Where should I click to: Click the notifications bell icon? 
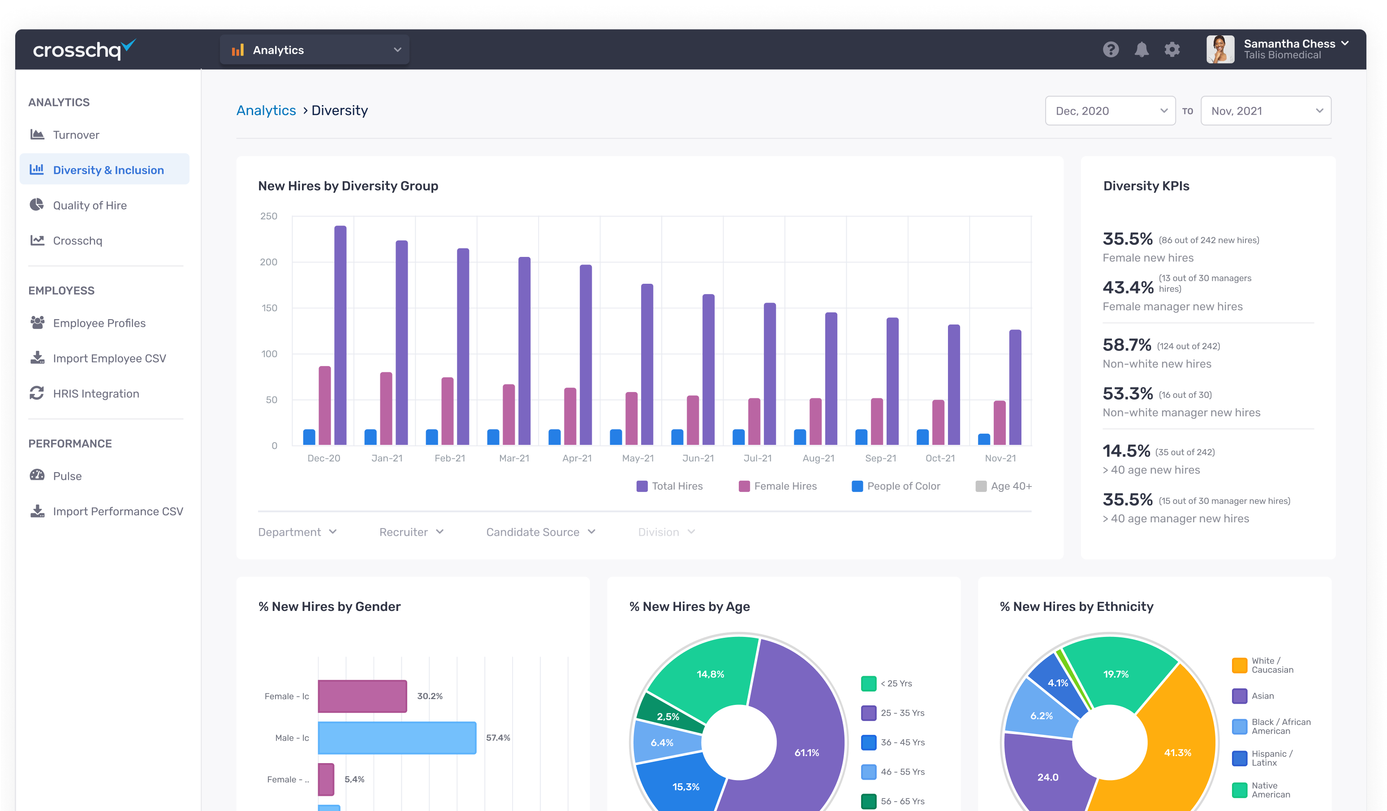pyautogui.click(x=1141, y=50)
